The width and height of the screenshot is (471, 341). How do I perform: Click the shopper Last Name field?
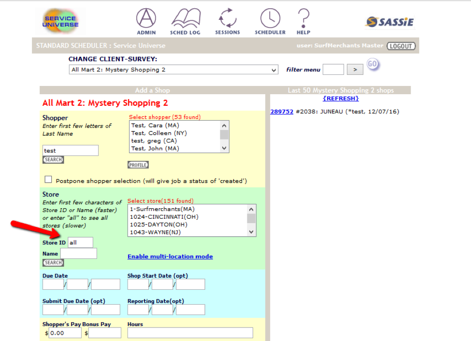[71, 151]
